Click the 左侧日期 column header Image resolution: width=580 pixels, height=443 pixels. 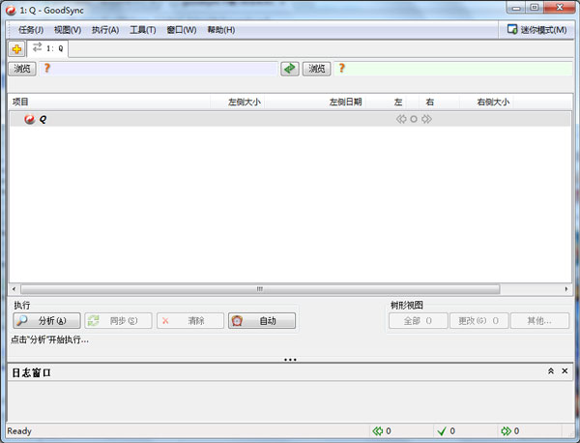click(x=315, y=102)
